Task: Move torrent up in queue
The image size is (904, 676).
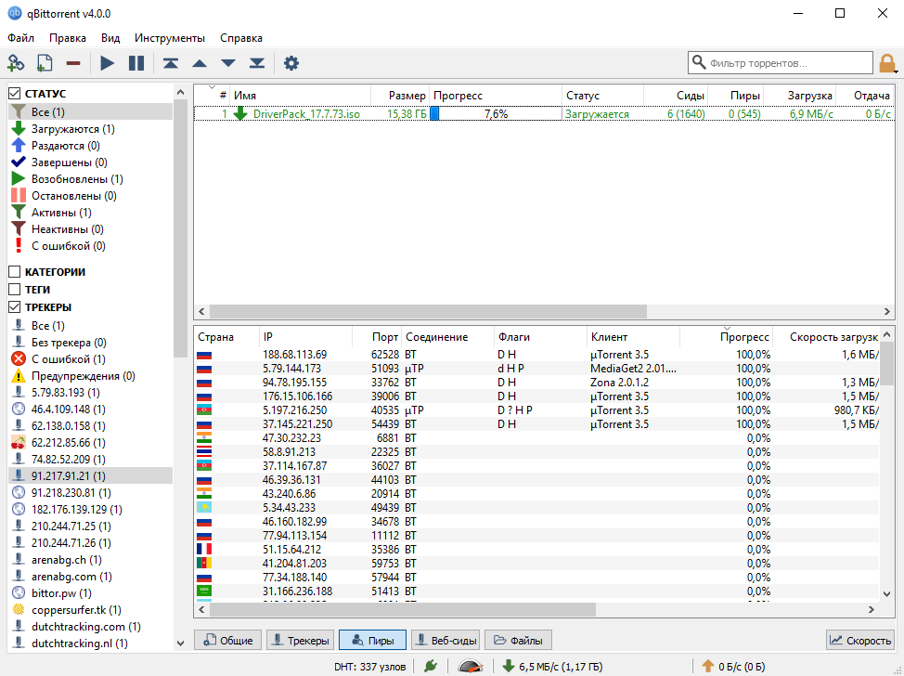Action: click(200, 63)
